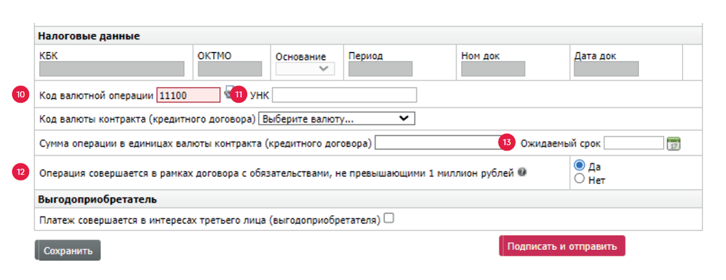
Task: Click the help icon after '1 миллион рублей'
Action: click(521, 172)
